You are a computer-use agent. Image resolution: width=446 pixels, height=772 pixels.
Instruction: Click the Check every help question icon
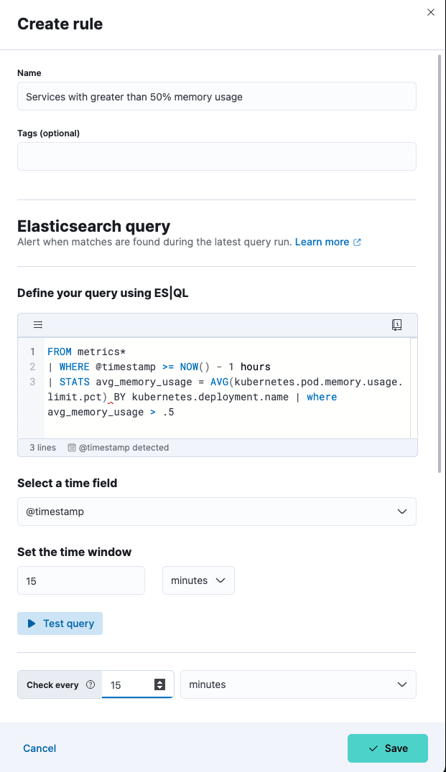[x=90, y=684]
